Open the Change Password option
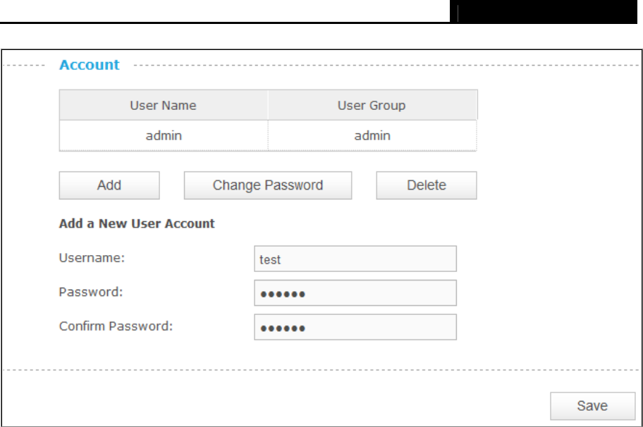The width and height of the screenshot is (643, 427). [x=268, y=185]
